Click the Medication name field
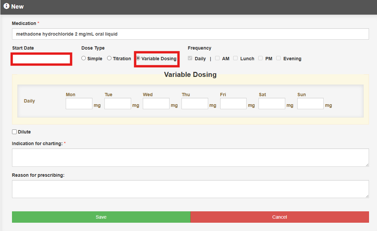The image size is (377, 231). [x=190, y=34]
